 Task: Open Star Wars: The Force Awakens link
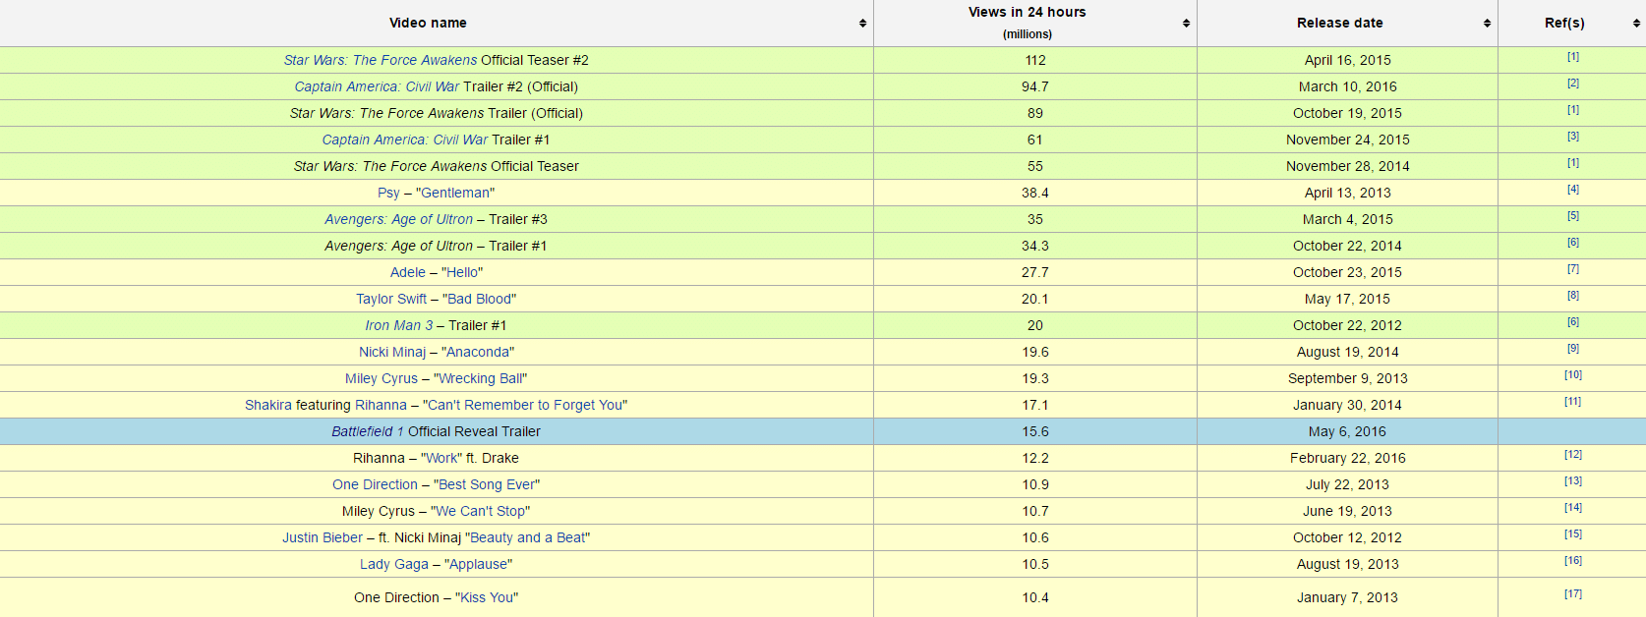pos(380,60)
